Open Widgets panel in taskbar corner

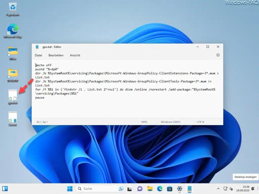pos(5,188)
